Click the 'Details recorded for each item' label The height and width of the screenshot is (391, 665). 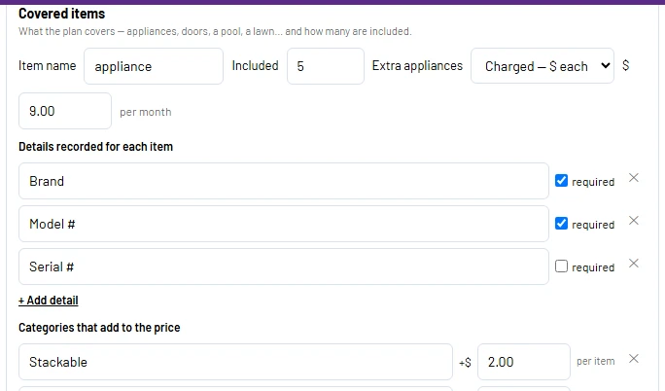(x=96, y=147)
